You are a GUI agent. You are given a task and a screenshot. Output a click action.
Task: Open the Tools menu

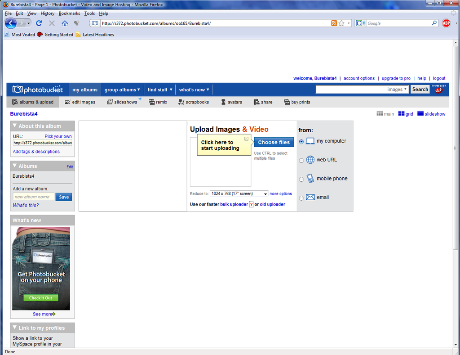pos(89,13)
